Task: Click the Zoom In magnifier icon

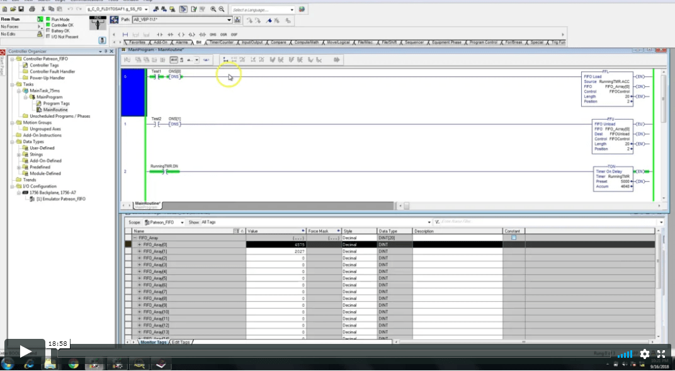Action: click(x=213, y=9)
